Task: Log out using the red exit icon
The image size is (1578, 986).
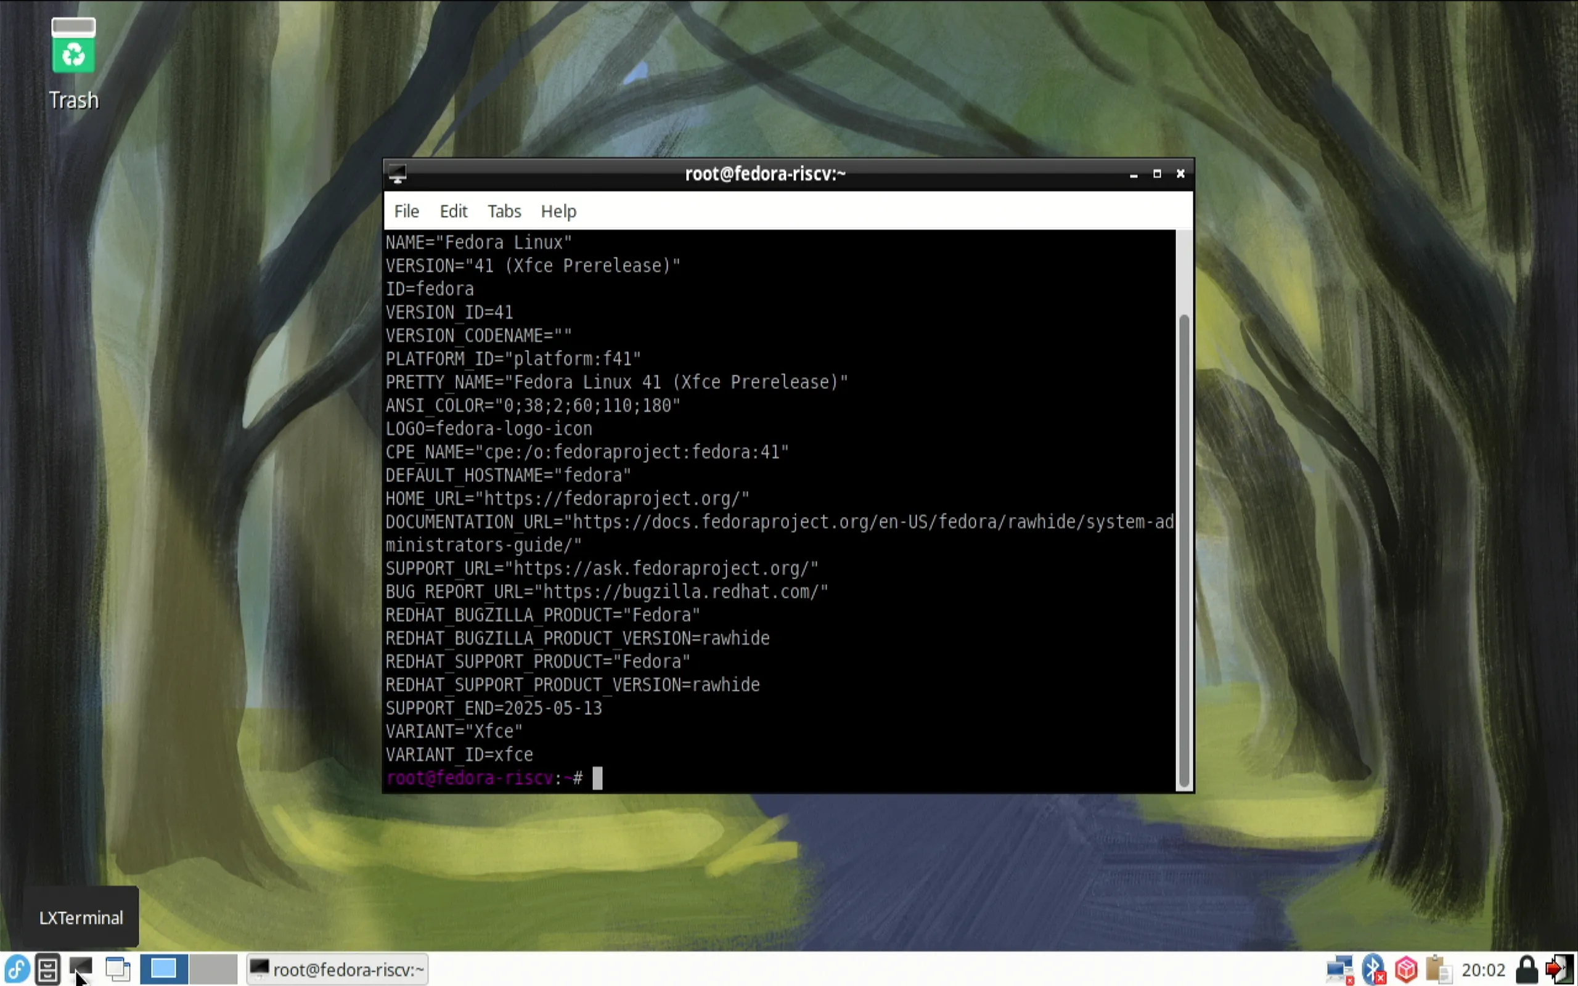Action: click(1560, 969)
